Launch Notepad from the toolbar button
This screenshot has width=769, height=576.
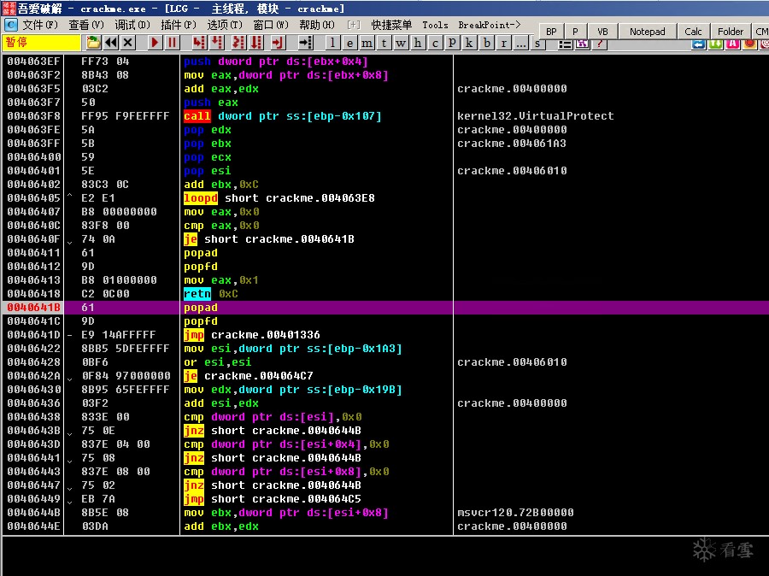[648, 32]
